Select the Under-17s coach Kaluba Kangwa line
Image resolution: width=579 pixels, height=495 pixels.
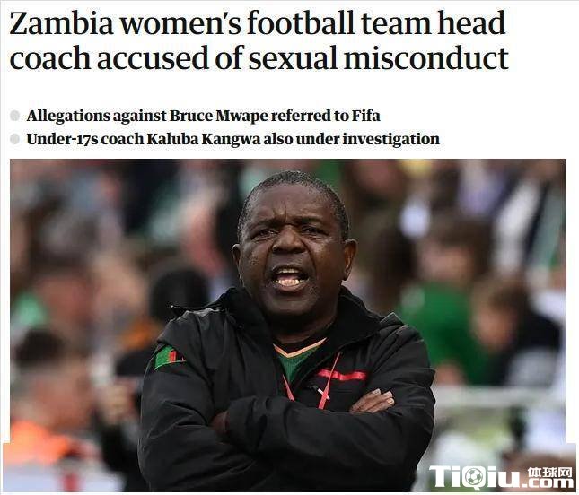(x=233, y=139)
